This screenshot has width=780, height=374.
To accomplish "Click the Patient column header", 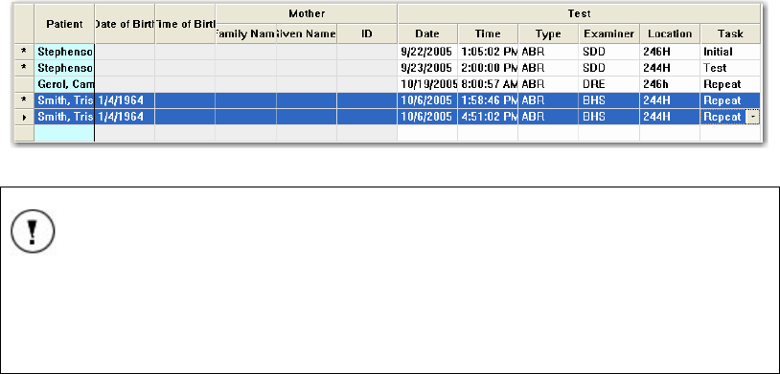I will 64,23.
